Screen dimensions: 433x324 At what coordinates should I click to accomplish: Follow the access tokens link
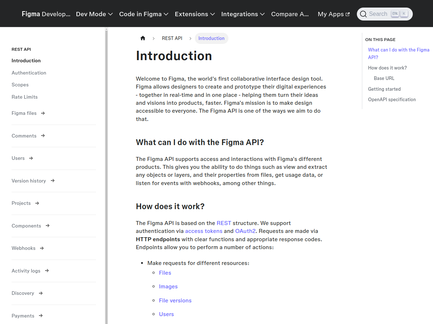[204, 231]
